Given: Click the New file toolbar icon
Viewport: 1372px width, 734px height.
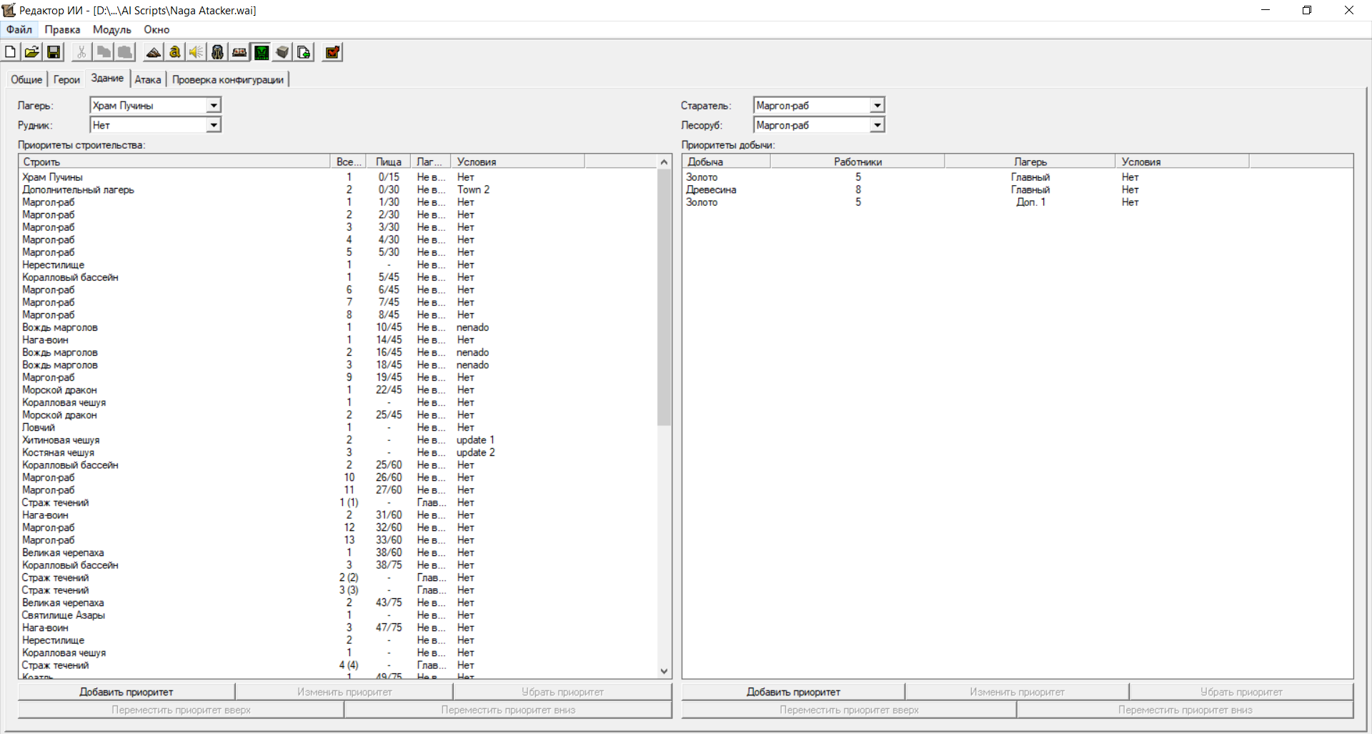Looking at the screenshot, I should tap(11, 52).
